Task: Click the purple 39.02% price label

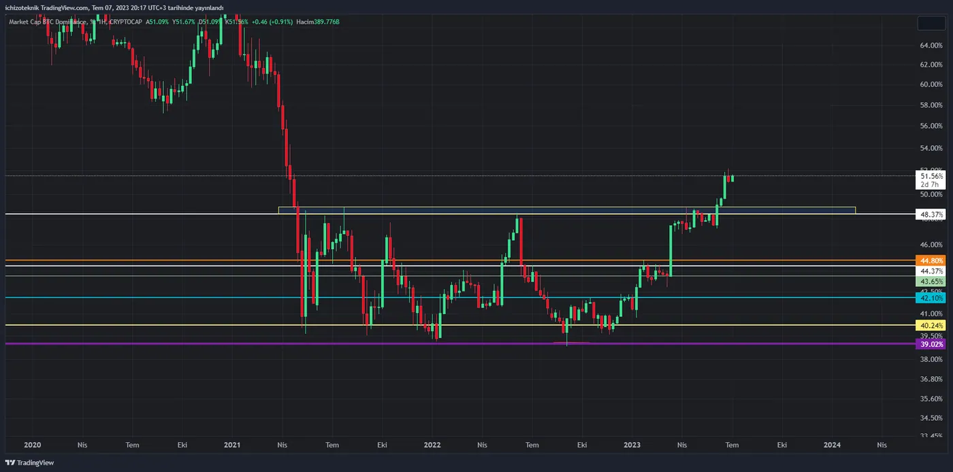Action: [x=932, y=344]
